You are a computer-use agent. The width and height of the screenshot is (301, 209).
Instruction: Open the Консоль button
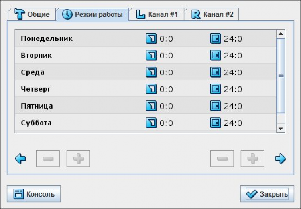pyautogui.click(x=34, y=194)
